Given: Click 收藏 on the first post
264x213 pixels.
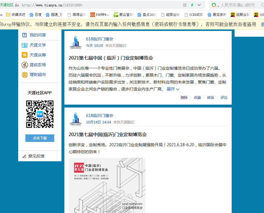Looking at the screenshot, I should [x=197, y=98].
